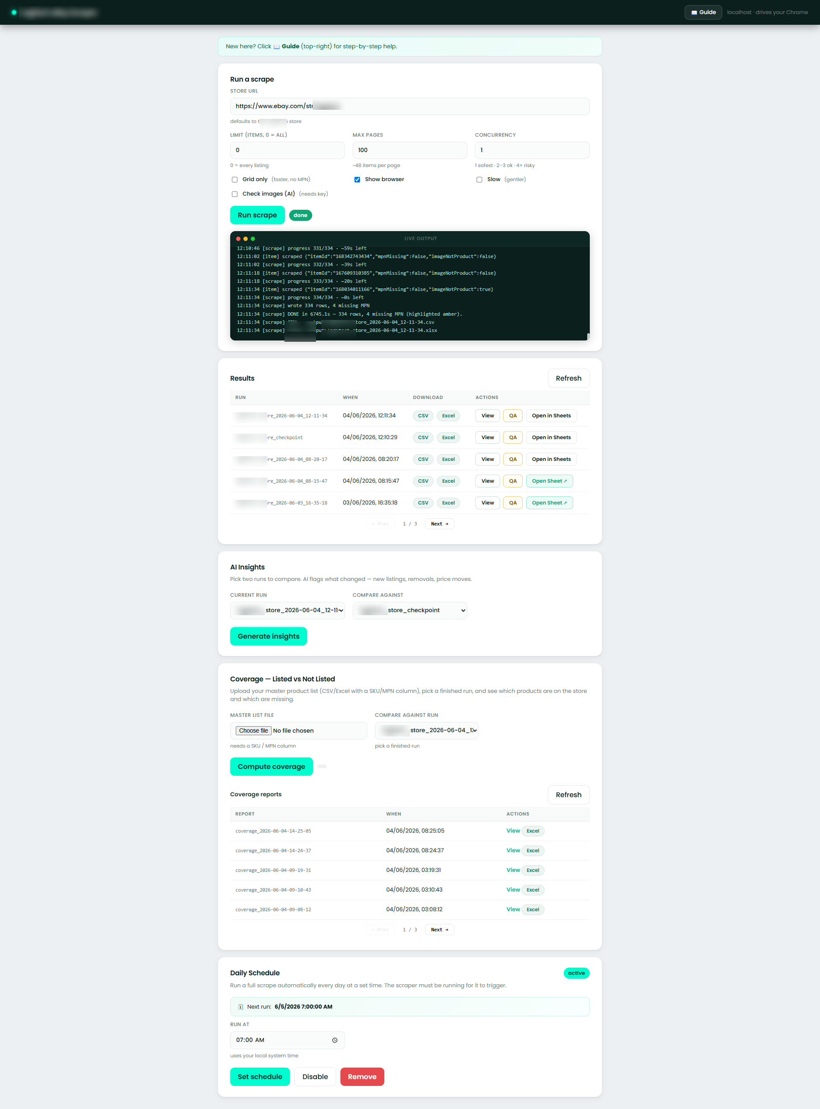Open QA for the 12:11:34 run
The width and height of the screenshot is (820, 1109).
click(x=513, y=416)
